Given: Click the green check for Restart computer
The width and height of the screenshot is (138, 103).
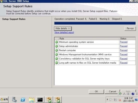Looking at the screenshot, I should click(56, 50).
